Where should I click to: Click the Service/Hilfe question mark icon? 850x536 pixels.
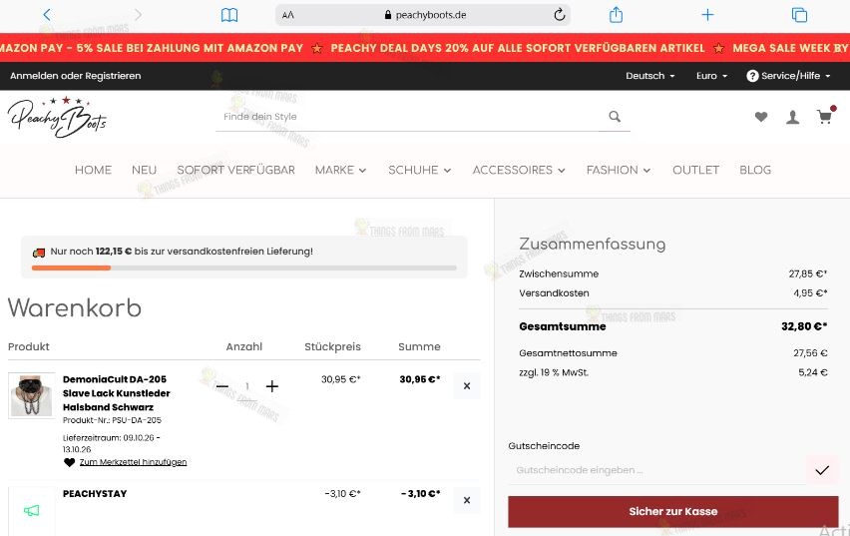coord(752,76)
